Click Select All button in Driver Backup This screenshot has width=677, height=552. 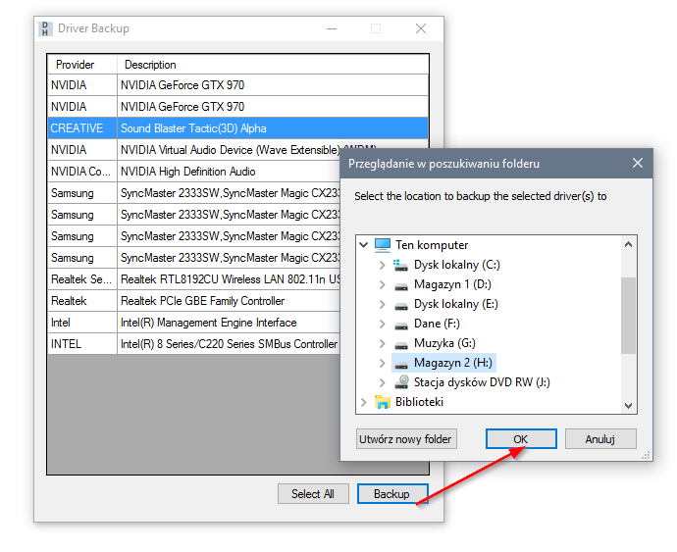(x=313, y=494)
